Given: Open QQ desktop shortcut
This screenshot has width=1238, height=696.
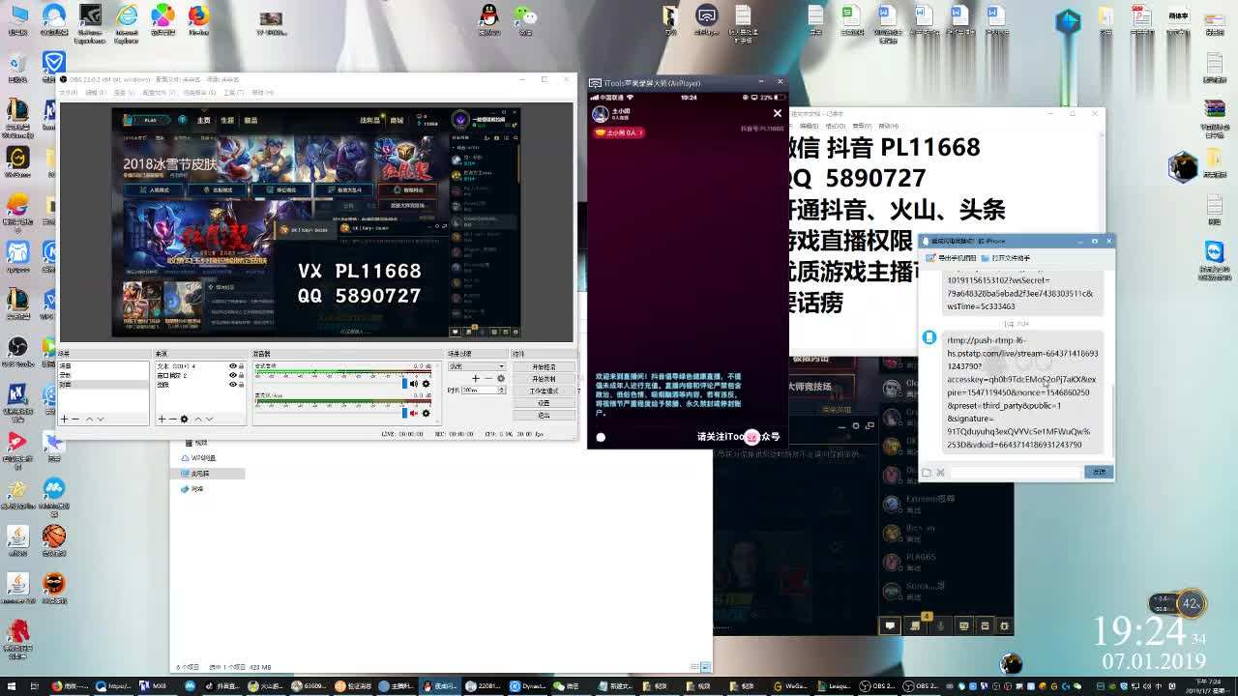Looking at the screenshot, I should [489, 19].
